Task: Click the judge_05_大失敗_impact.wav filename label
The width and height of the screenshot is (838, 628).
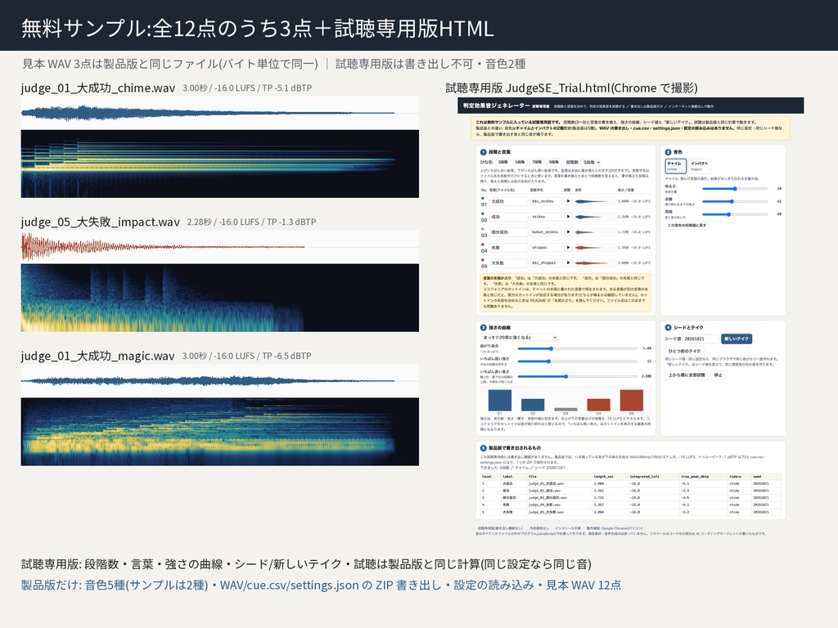Action: [101, 222]
